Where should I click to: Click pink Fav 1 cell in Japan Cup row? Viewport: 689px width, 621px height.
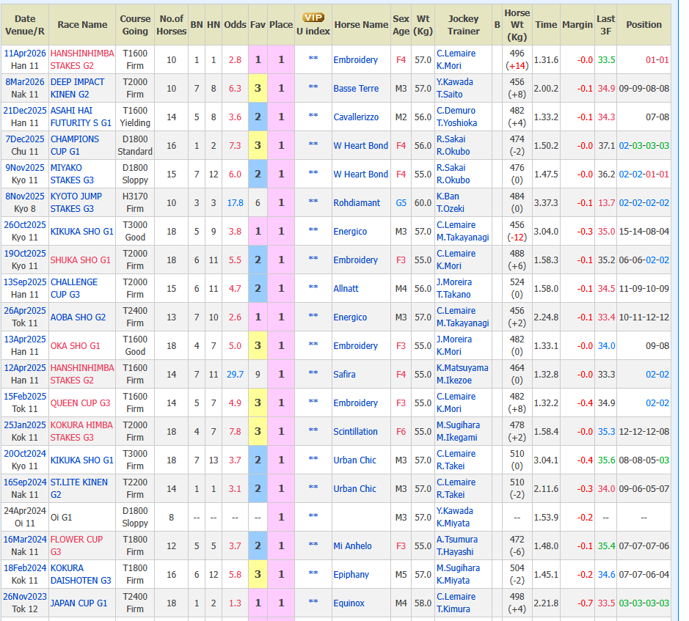[x=258, y=603]
